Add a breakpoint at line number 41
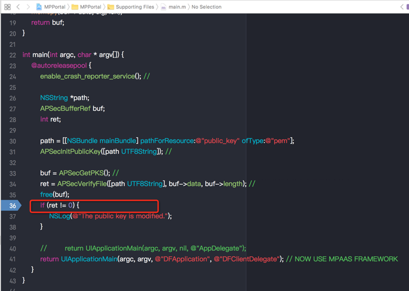Image resolution: width=409 pixels, height=291 pixels. [13, 259]
